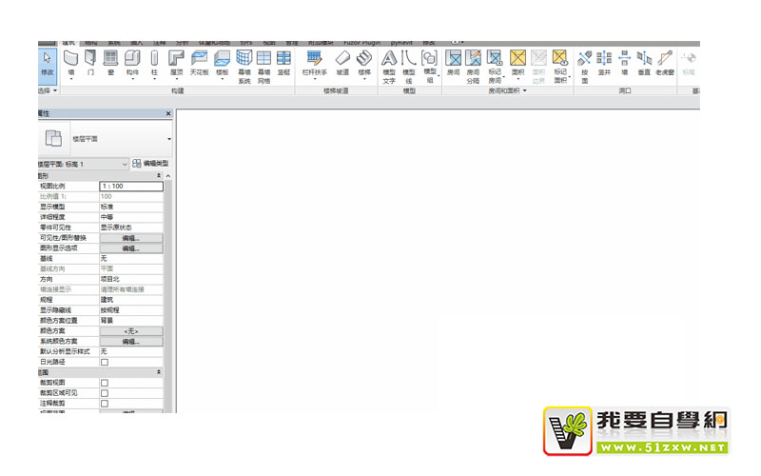Check the Crop Region Visible (裁剪区域可见) box
Image resolution: width=761 pixels, height=476 pixels.
105,393
